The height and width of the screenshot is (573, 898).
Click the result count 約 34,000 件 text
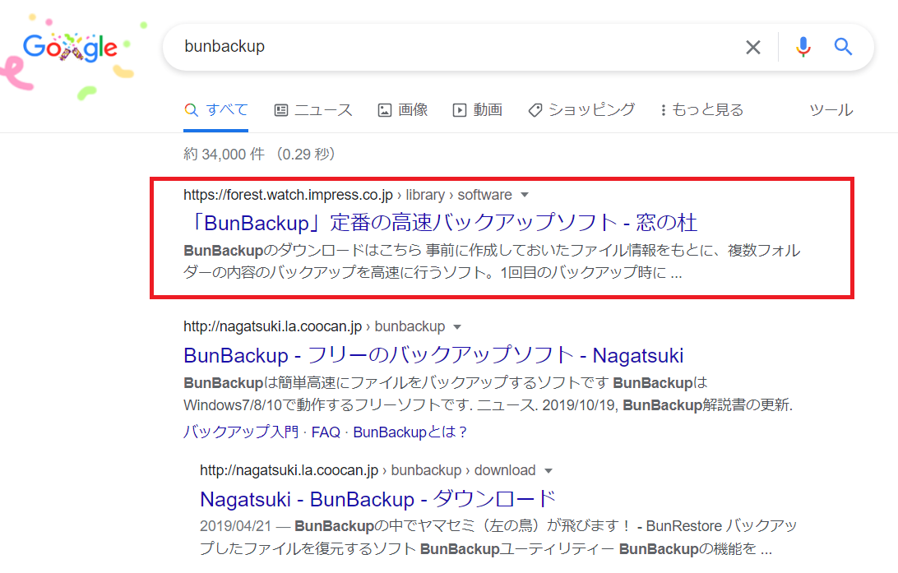coord(224,154)
